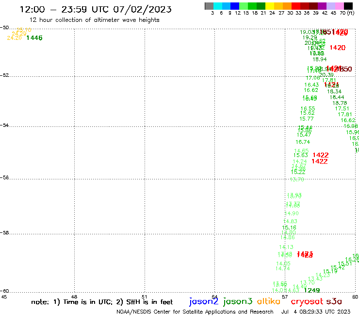Click the wave height value '14.13'
The height and width of the screenshot is (316, 359).
coord(286,247)
